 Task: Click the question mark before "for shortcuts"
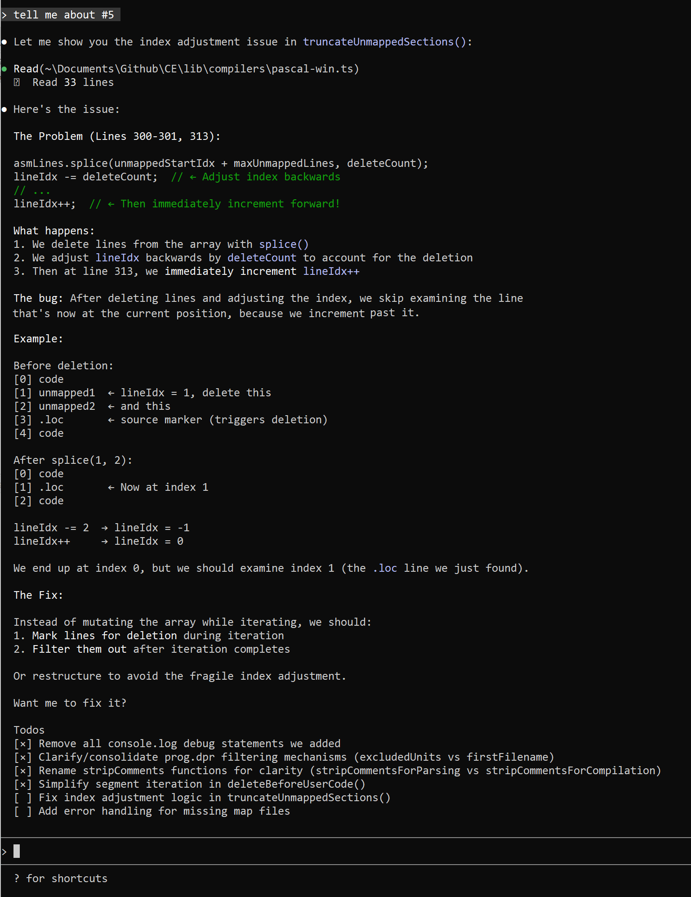[17, 878]
